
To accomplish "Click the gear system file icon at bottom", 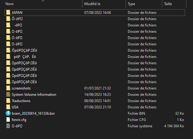I will click(x=8, y=126).
